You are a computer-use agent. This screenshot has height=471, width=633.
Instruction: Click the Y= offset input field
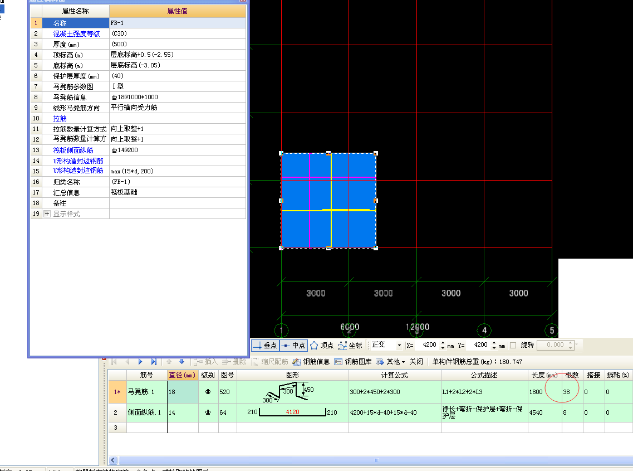(478, 345)
